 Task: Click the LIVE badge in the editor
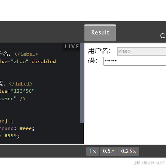click(x=72, y=47)
